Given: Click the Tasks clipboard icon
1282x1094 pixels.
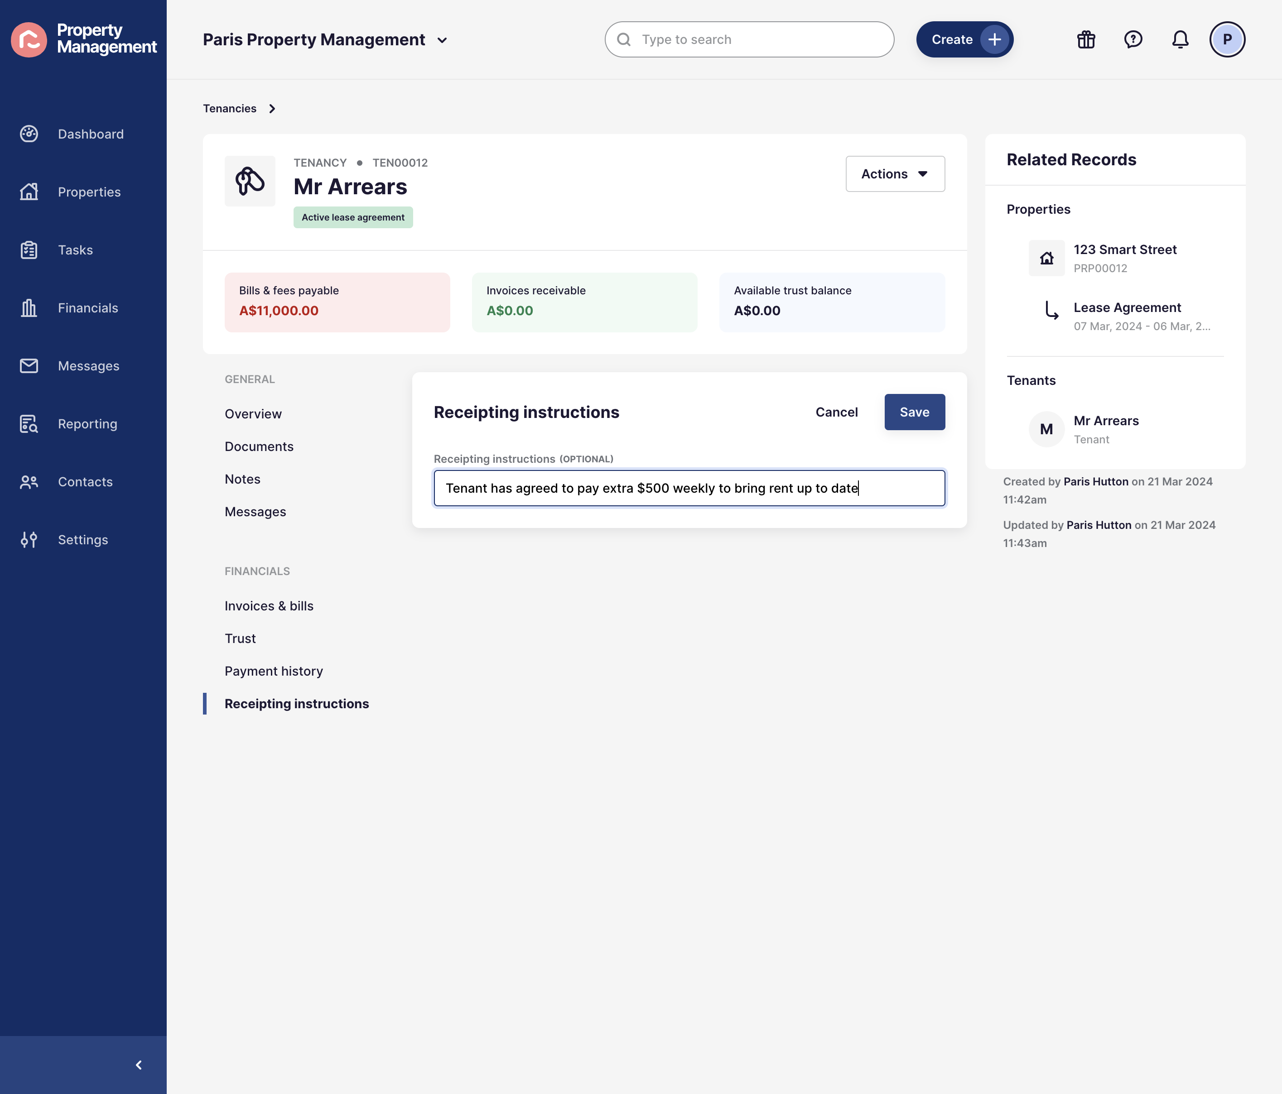Looking at the screenshot, I should coord(29,250).
